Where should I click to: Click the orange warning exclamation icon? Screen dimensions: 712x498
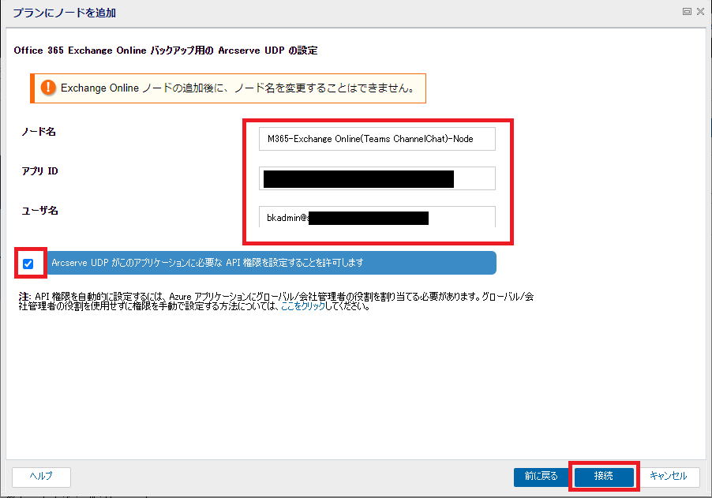(48, 88)
